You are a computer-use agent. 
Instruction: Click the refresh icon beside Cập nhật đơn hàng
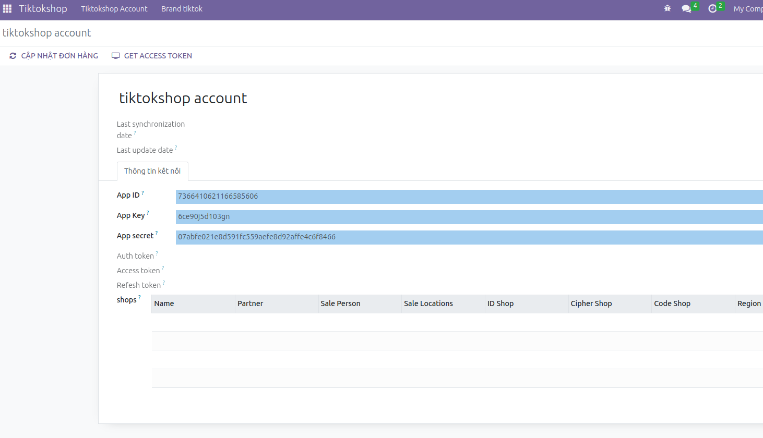[13, 56]
